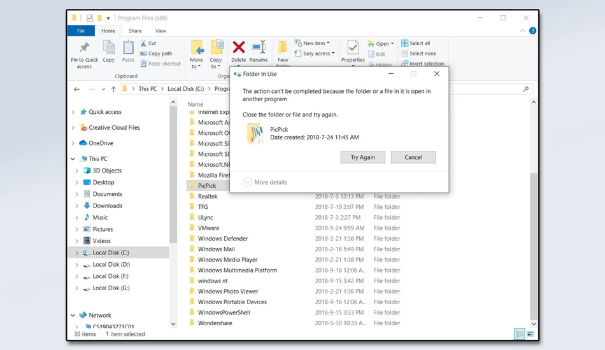The image size is (605, 350).
Task: Expand the Quick access tree node
Action: click(x=73, y=112)
